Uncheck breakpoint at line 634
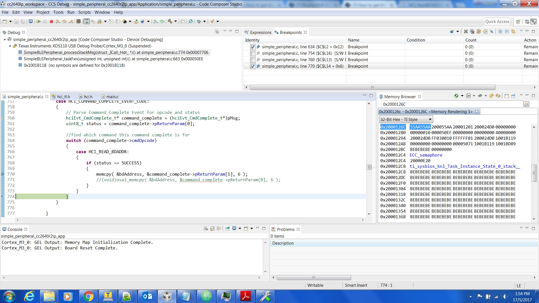 [253, 47]
